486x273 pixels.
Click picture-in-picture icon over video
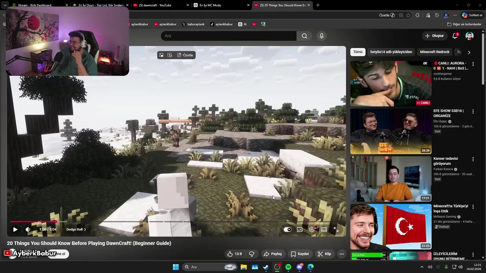161,55
